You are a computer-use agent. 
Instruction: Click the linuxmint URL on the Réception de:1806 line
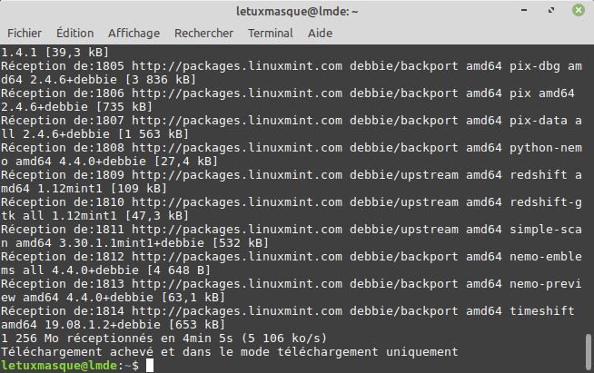click(x=236, y=93)
